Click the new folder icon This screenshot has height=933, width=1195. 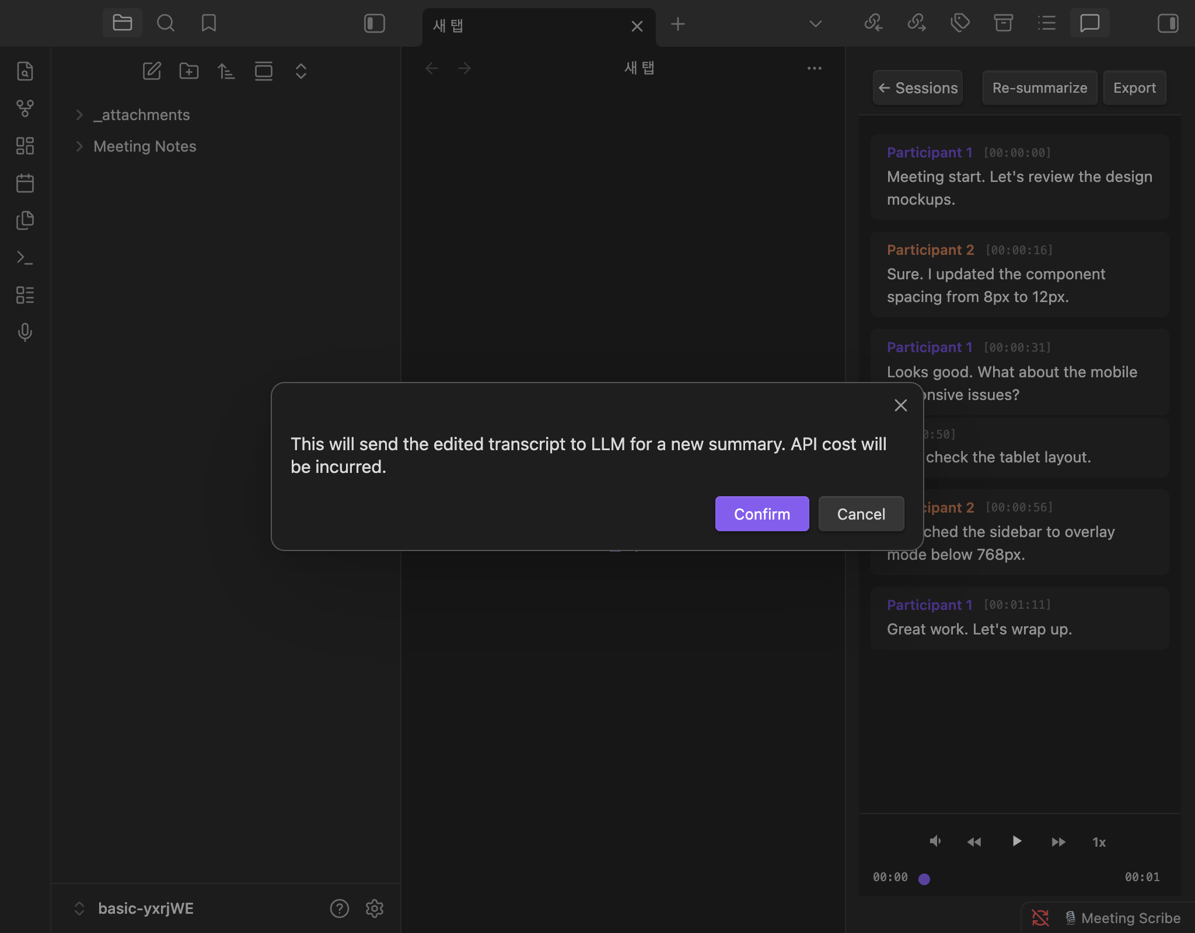coord(189,71)
